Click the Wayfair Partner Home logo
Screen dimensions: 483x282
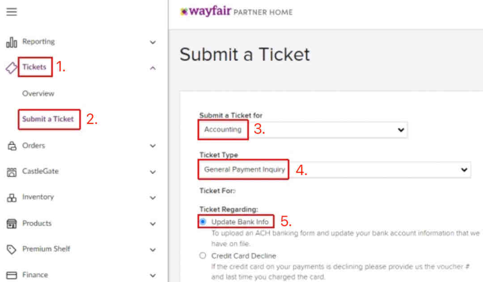coord(236,12)
